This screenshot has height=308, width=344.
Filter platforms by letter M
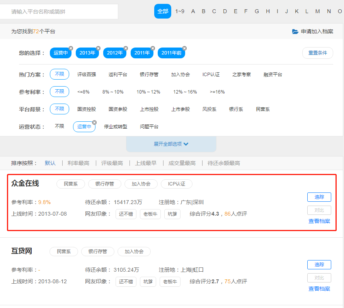point(317,11)
